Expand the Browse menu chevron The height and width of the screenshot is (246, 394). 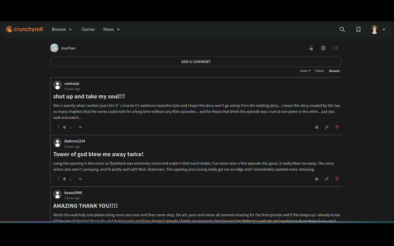tap(70, 29)
